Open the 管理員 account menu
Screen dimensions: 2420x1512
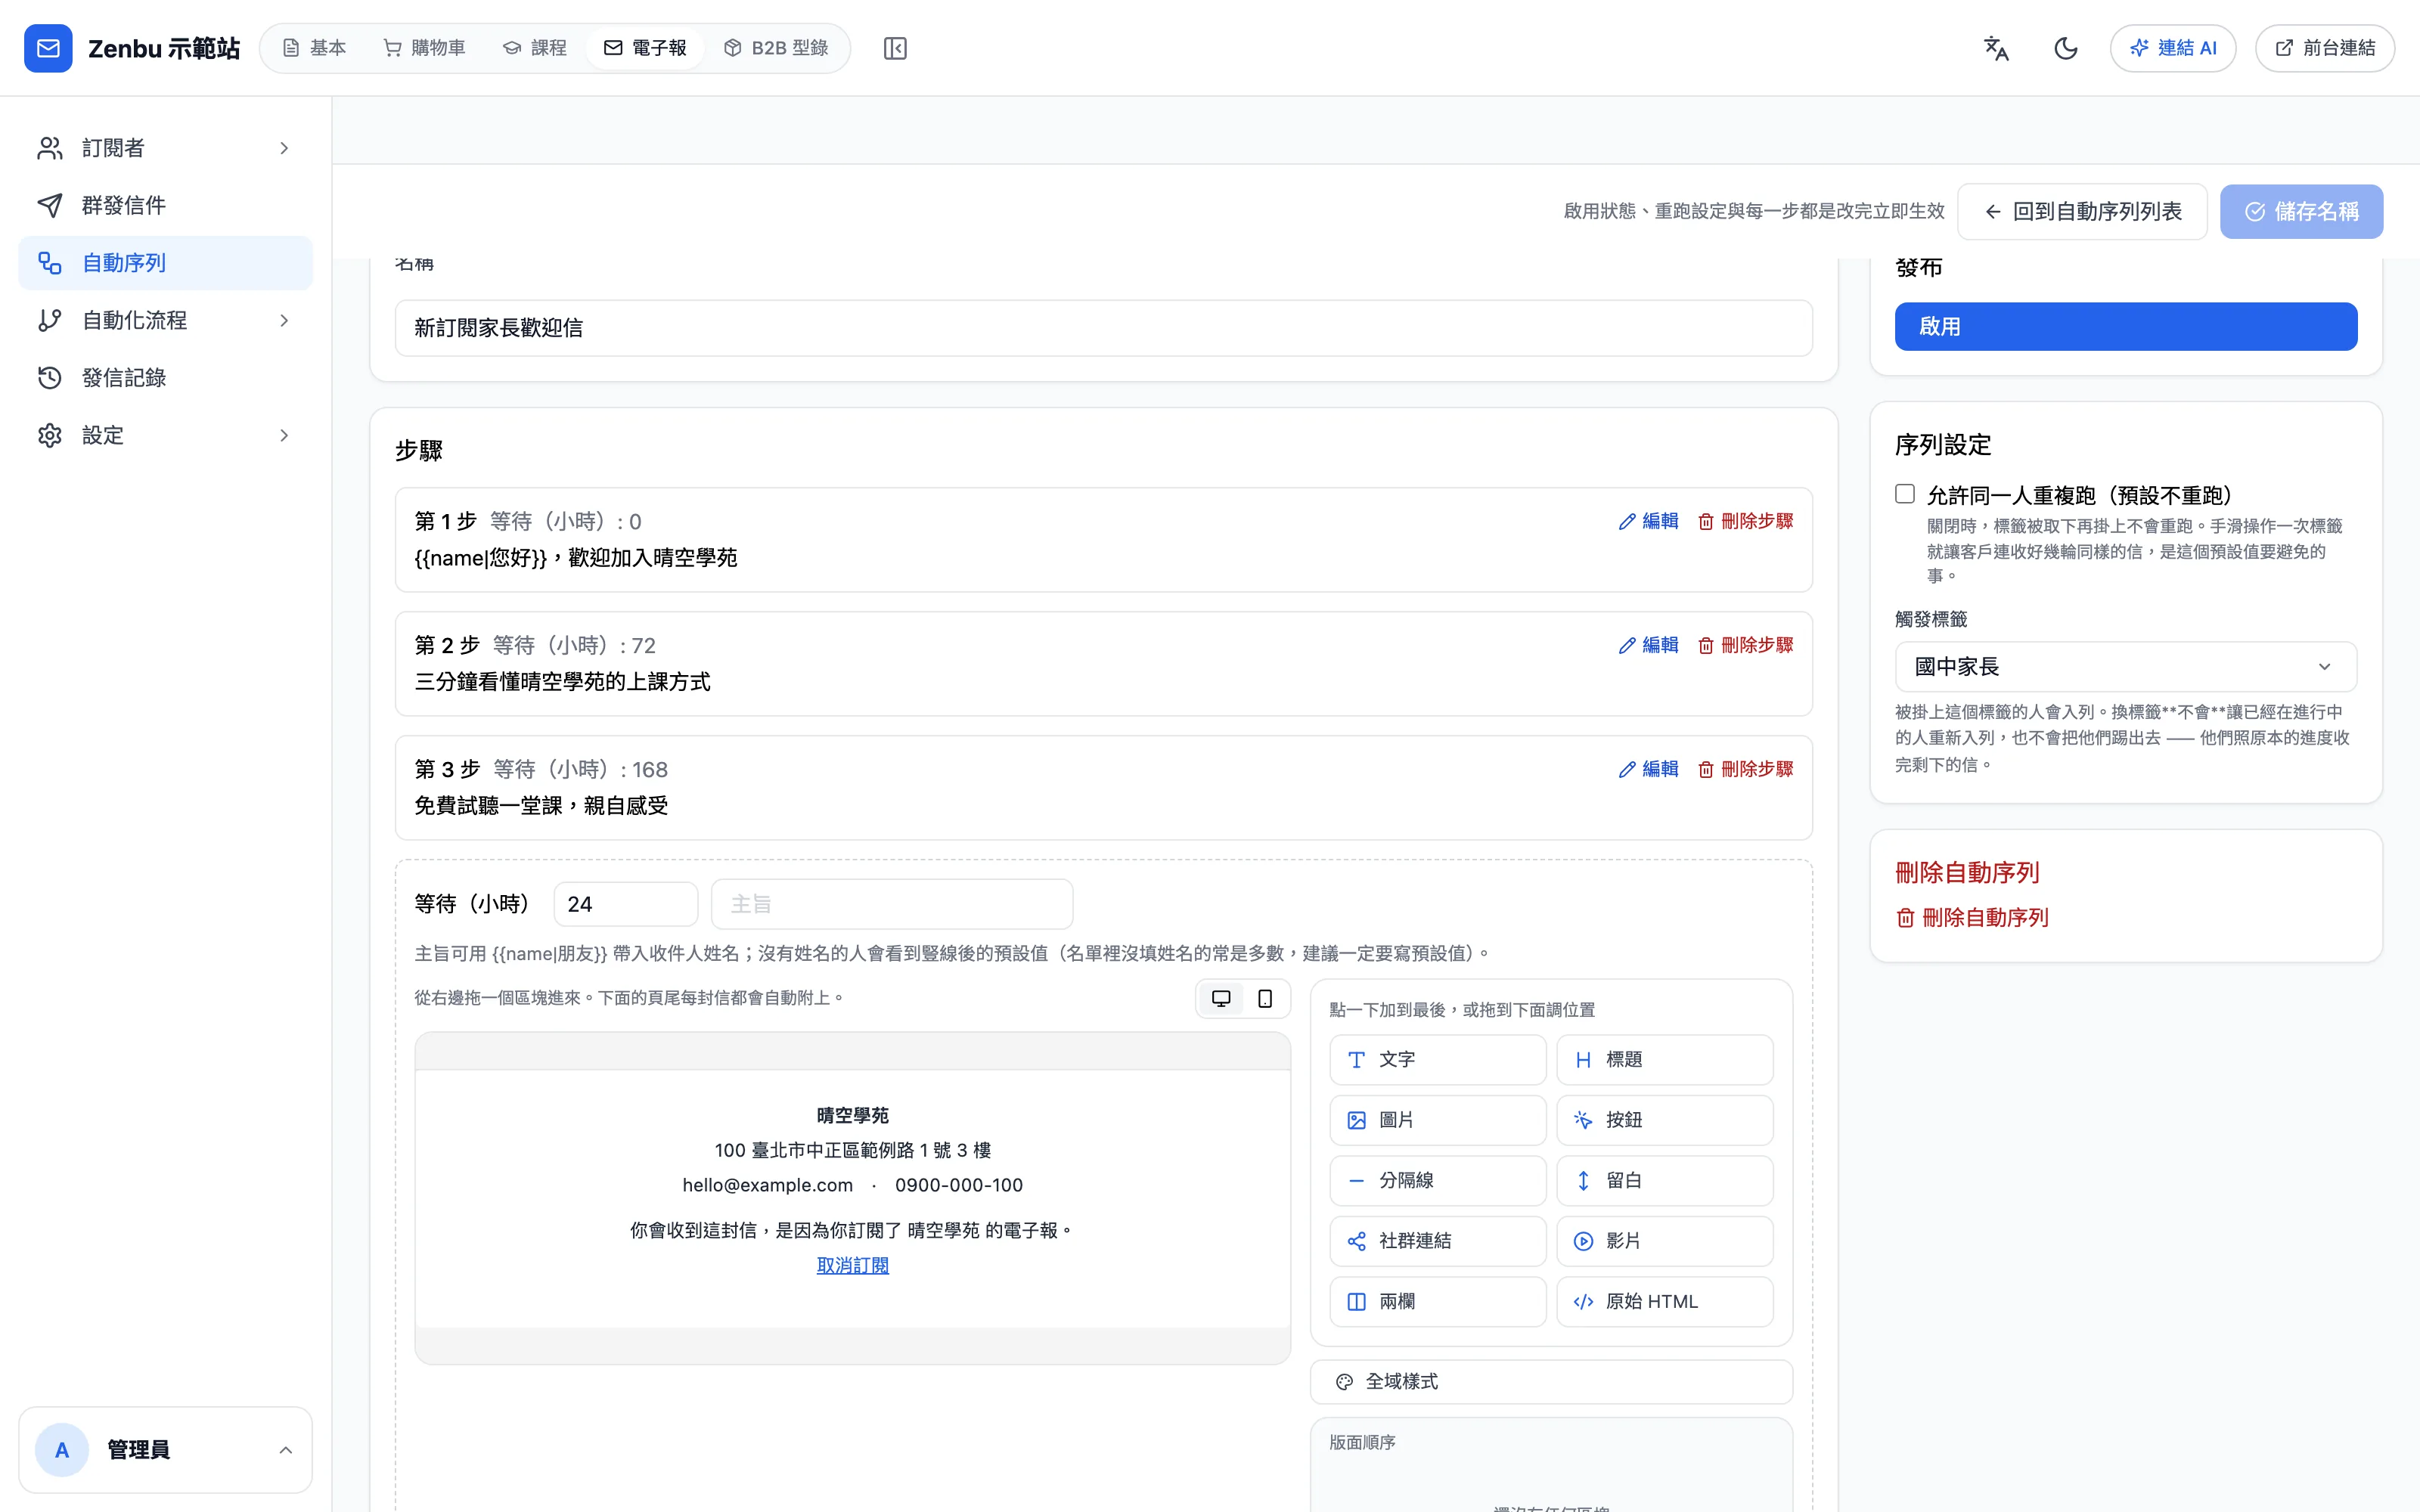166,1450
